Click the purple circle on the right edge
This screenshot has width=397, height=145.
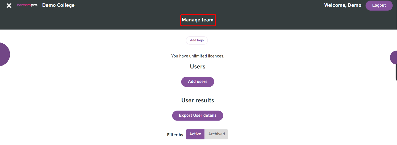click(394, 57)
